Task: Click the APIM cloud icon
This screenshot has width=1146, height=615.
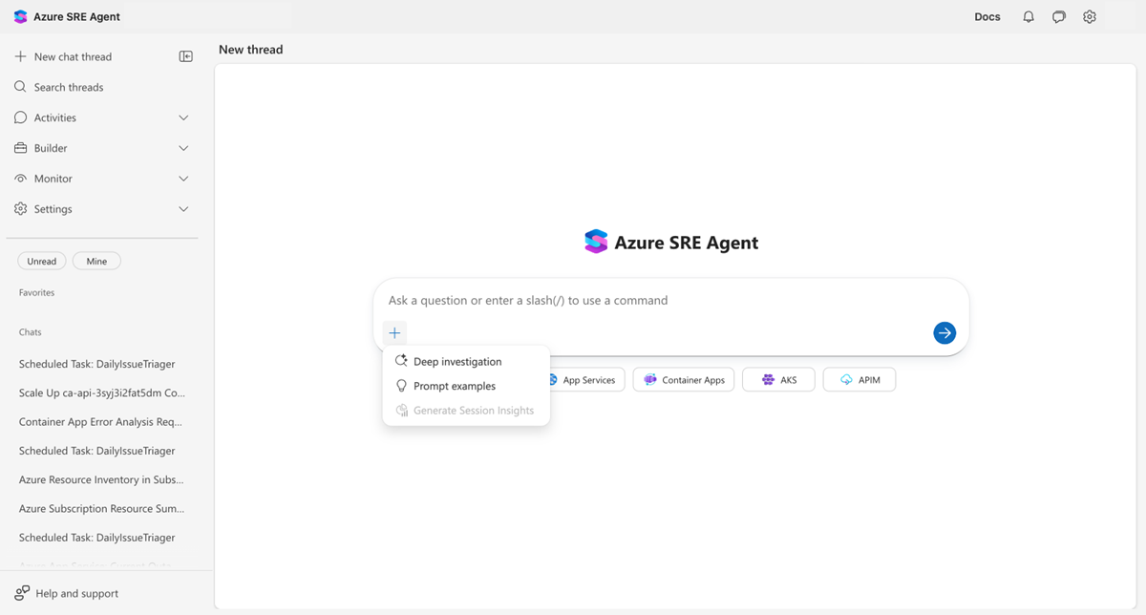Action: [x=846, y=380]
